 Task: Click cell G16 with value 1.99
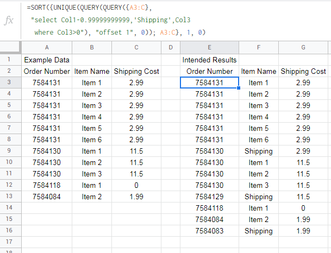tap(303, 231)
